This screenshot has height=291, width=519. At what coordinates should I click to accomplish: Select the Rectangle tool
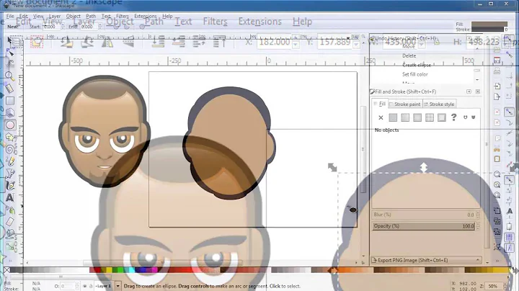[x=10, y=101]
